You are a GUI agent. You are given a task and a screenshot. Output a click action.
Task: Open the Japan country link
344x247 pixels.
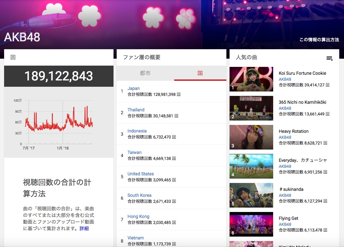133,88
